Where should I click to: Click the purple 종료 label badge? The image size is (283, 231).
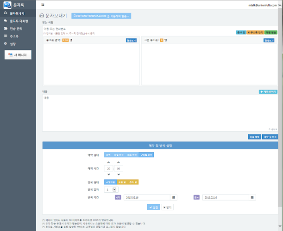[x=196, y=197]
